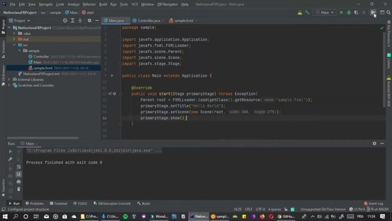Open the VCS menu
The height and width of the screenshot is (221, 392).
[x=135, y=4]
